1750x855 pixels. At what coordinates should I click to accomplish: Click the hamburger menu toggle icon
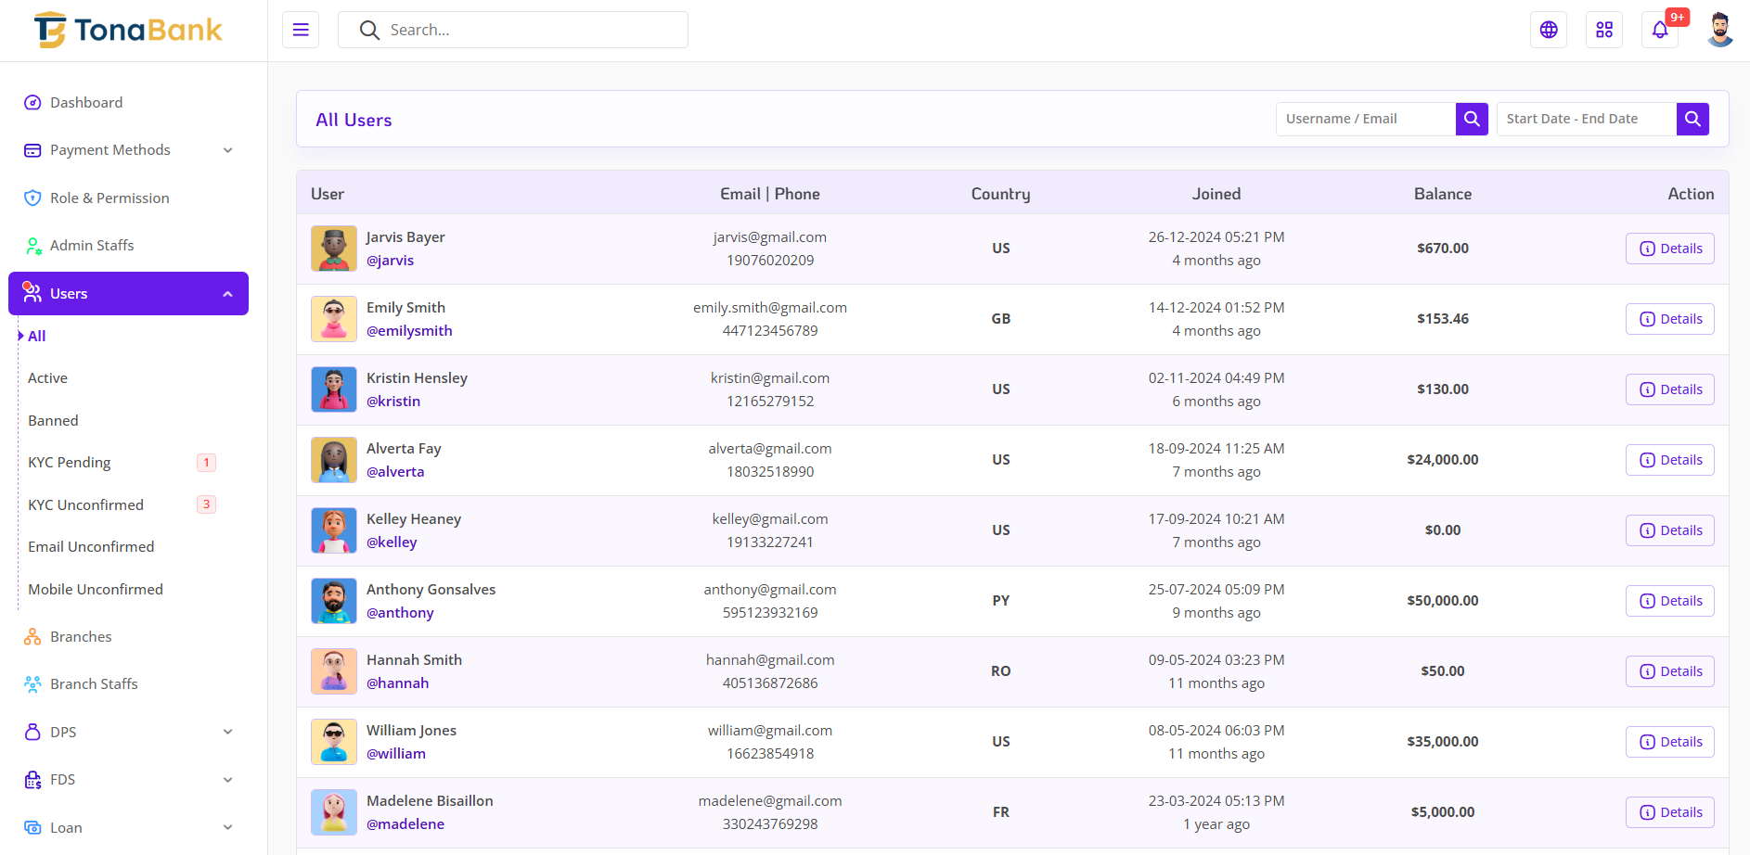(301, 30)
